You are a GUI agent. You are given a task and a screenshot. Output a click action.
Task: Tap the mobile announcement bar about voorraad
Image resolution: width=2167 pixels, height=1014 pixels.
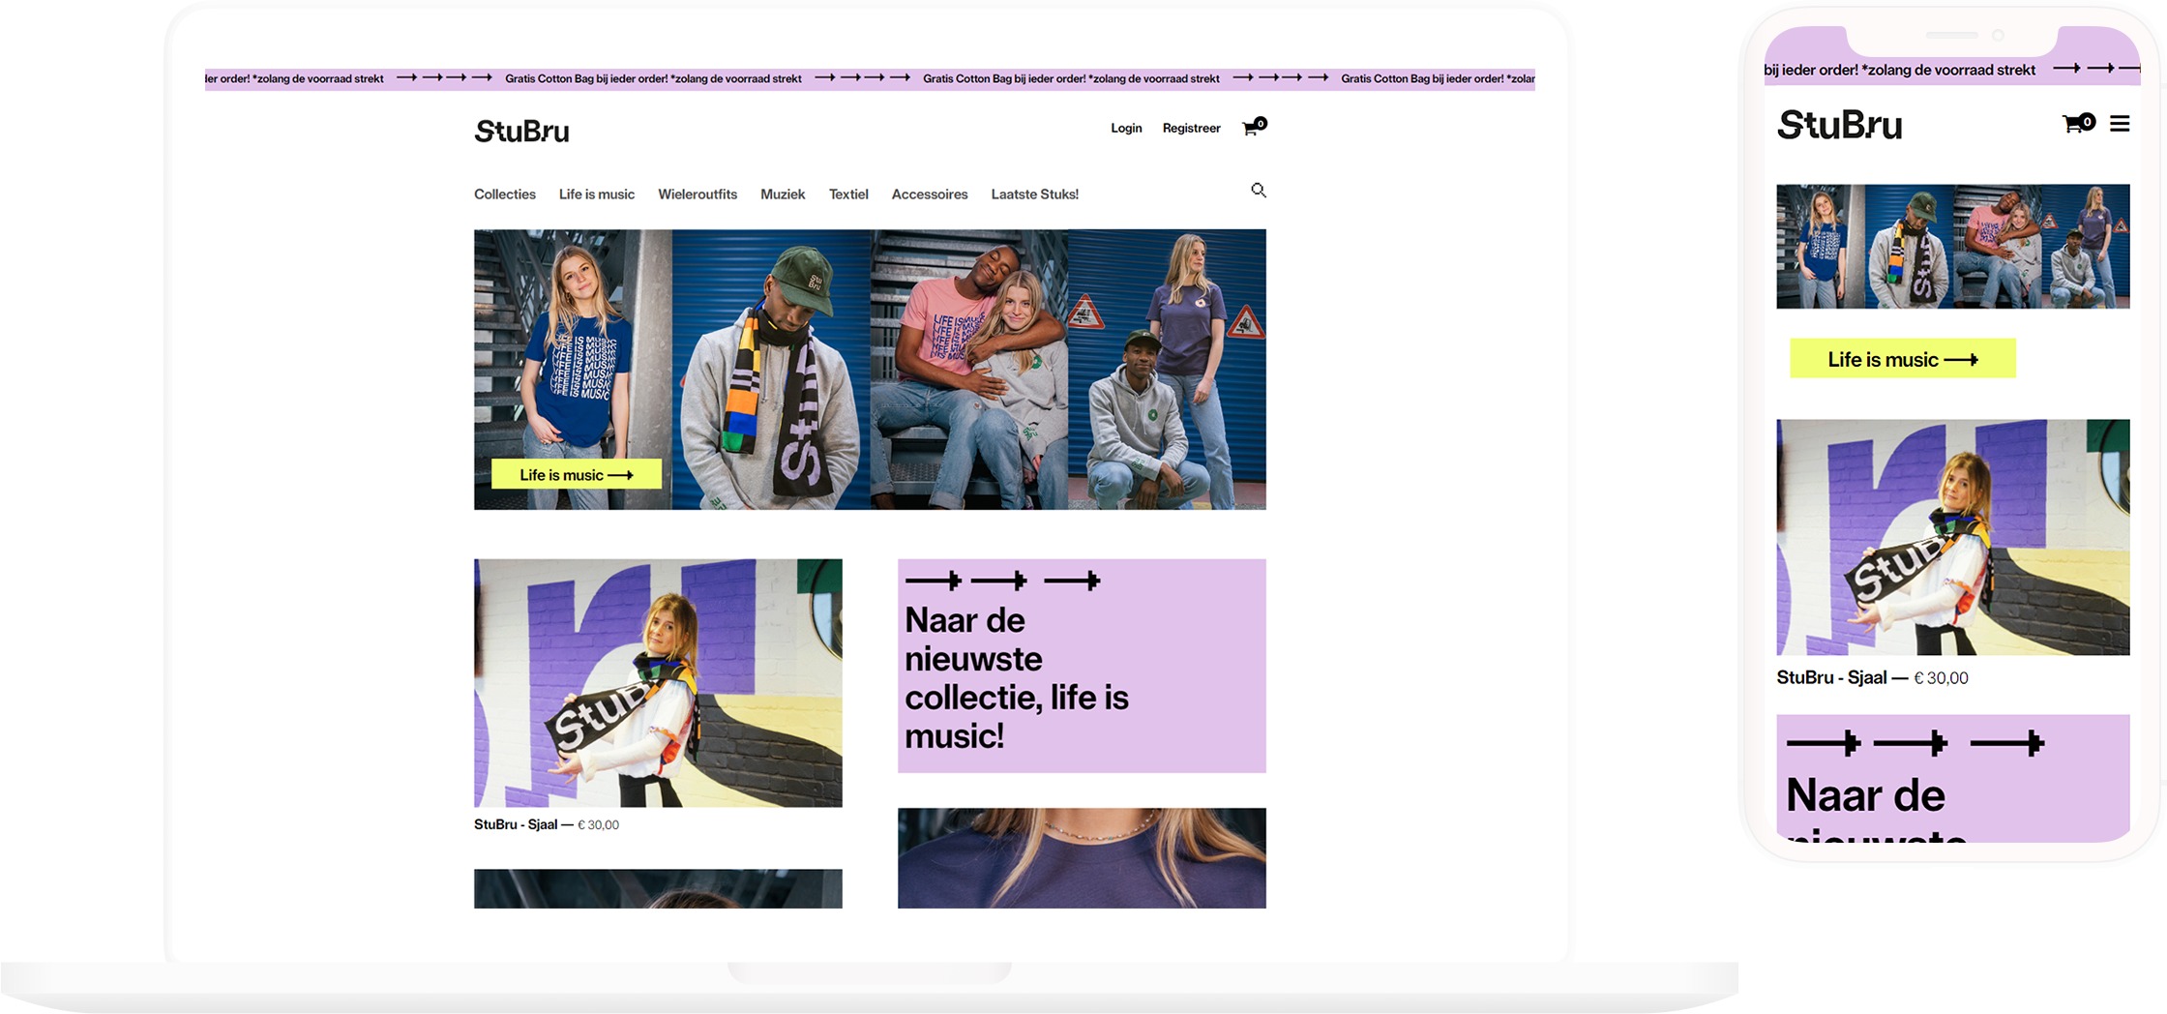tap(1952, 70)
